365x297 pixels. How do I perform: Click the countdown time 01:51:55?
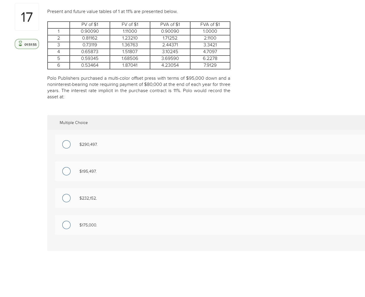point(30,44)
